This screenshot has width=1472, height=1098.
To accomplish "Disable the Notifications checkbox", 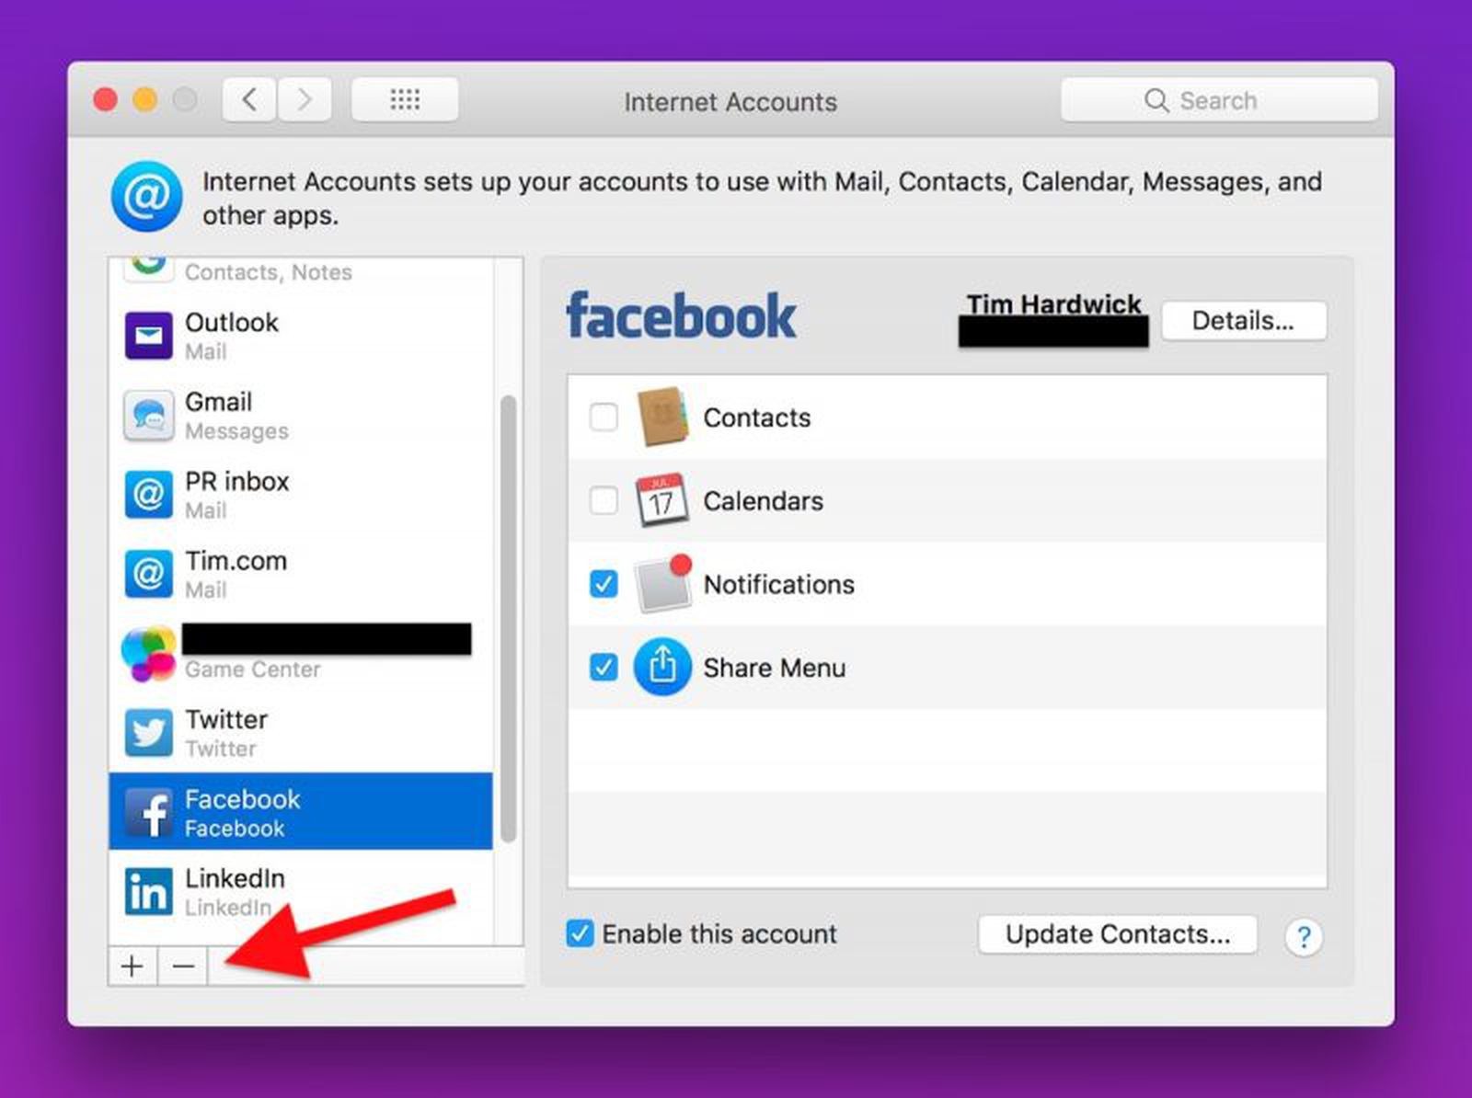I will [604, 584].
